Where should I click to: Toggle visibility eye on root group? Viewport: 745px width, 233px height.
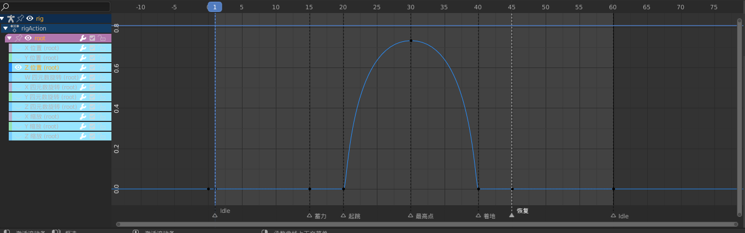click(28, 38)
